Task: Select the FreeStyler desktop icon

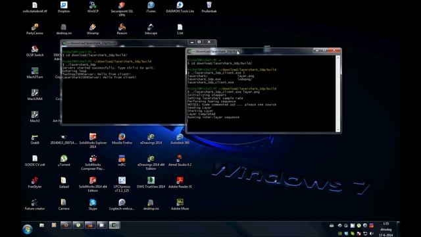Action: pyautogui.click(x=35, y=183)
